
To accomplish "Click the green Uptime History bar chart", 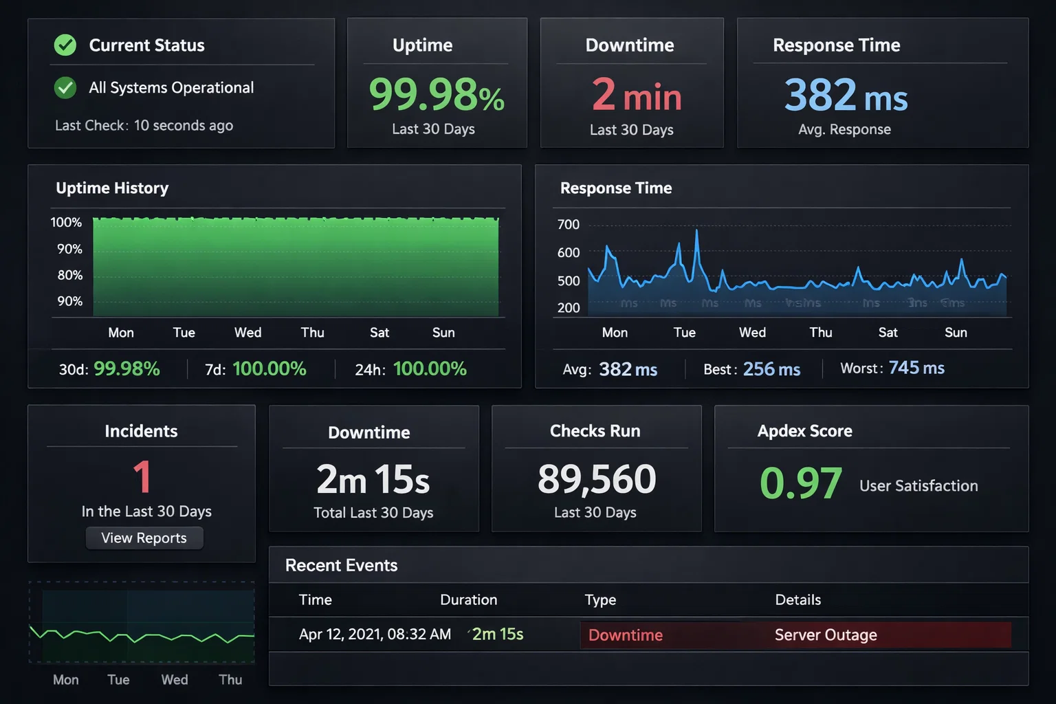I will click(x=296, y=267).
